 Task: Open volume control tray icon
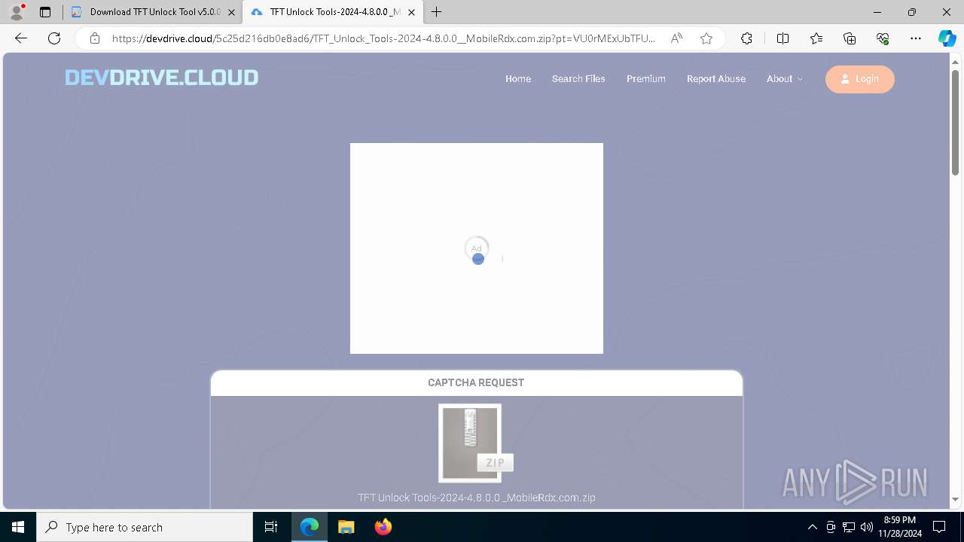pos(866,527)
